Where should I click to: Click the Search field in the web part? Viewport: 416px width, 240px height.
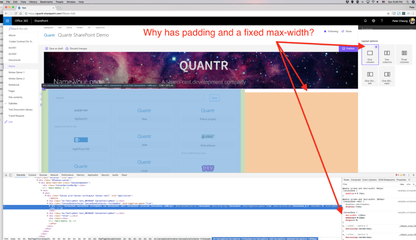129,98
